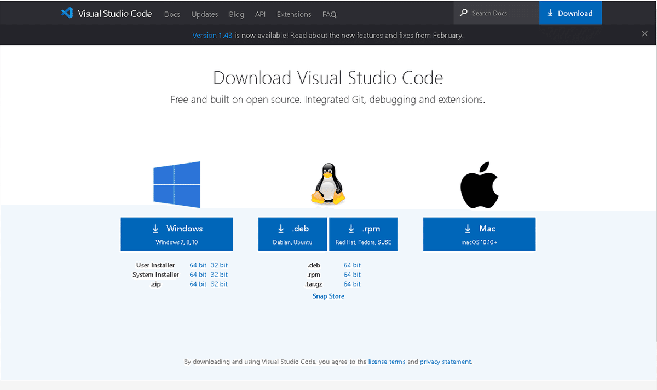Click the Visual Studio Code title text
This screenshot has width=657, height=390.
pyautogui.click(x=115, y=13)
